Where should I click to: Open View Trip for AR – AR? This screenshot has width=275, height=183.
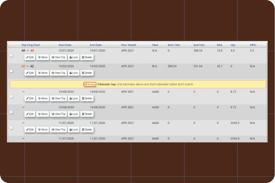point(59,57)
